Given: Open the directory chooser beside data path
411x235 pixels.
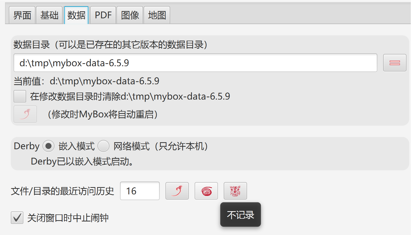Looking at the screenshot, I should pos(395,63).
